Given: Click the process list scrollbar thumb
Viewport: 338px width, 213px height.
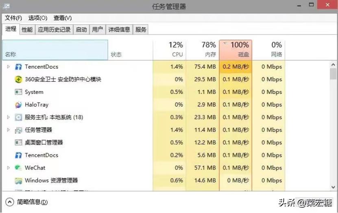Looking at the screenshot, I should click(x=333, y=74).
